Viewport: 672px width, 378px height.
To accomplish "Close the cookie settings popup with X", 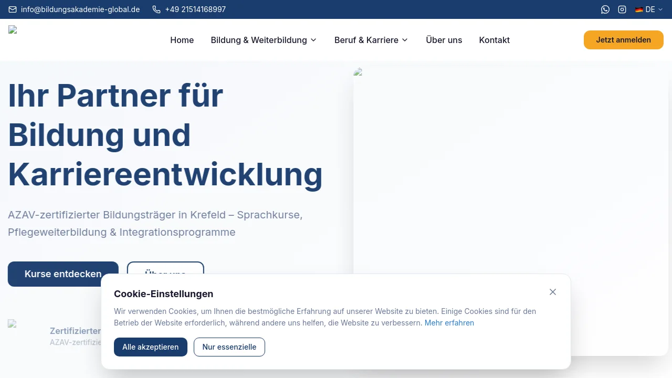I will point(553,292).
